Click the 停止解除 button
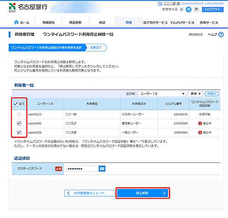The image size is (228, 218). [x=143, y=193]
